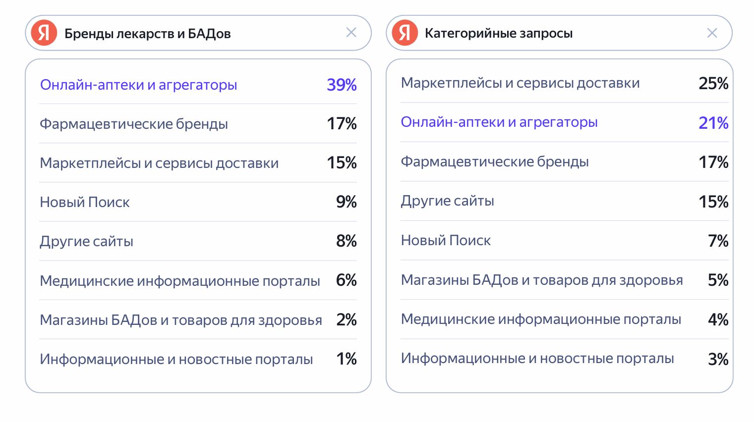Clear the "Категорийные запросы" search field

(712, 33)
